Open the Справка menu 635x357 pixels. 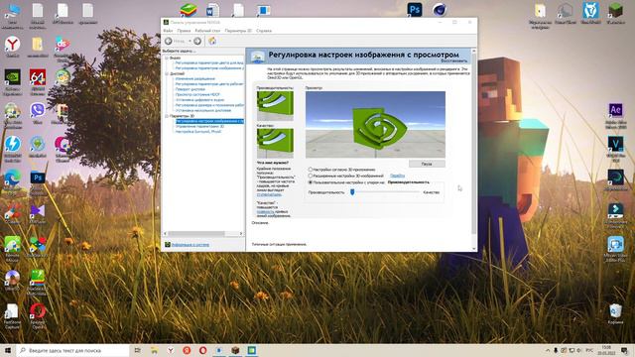[264, 31]
